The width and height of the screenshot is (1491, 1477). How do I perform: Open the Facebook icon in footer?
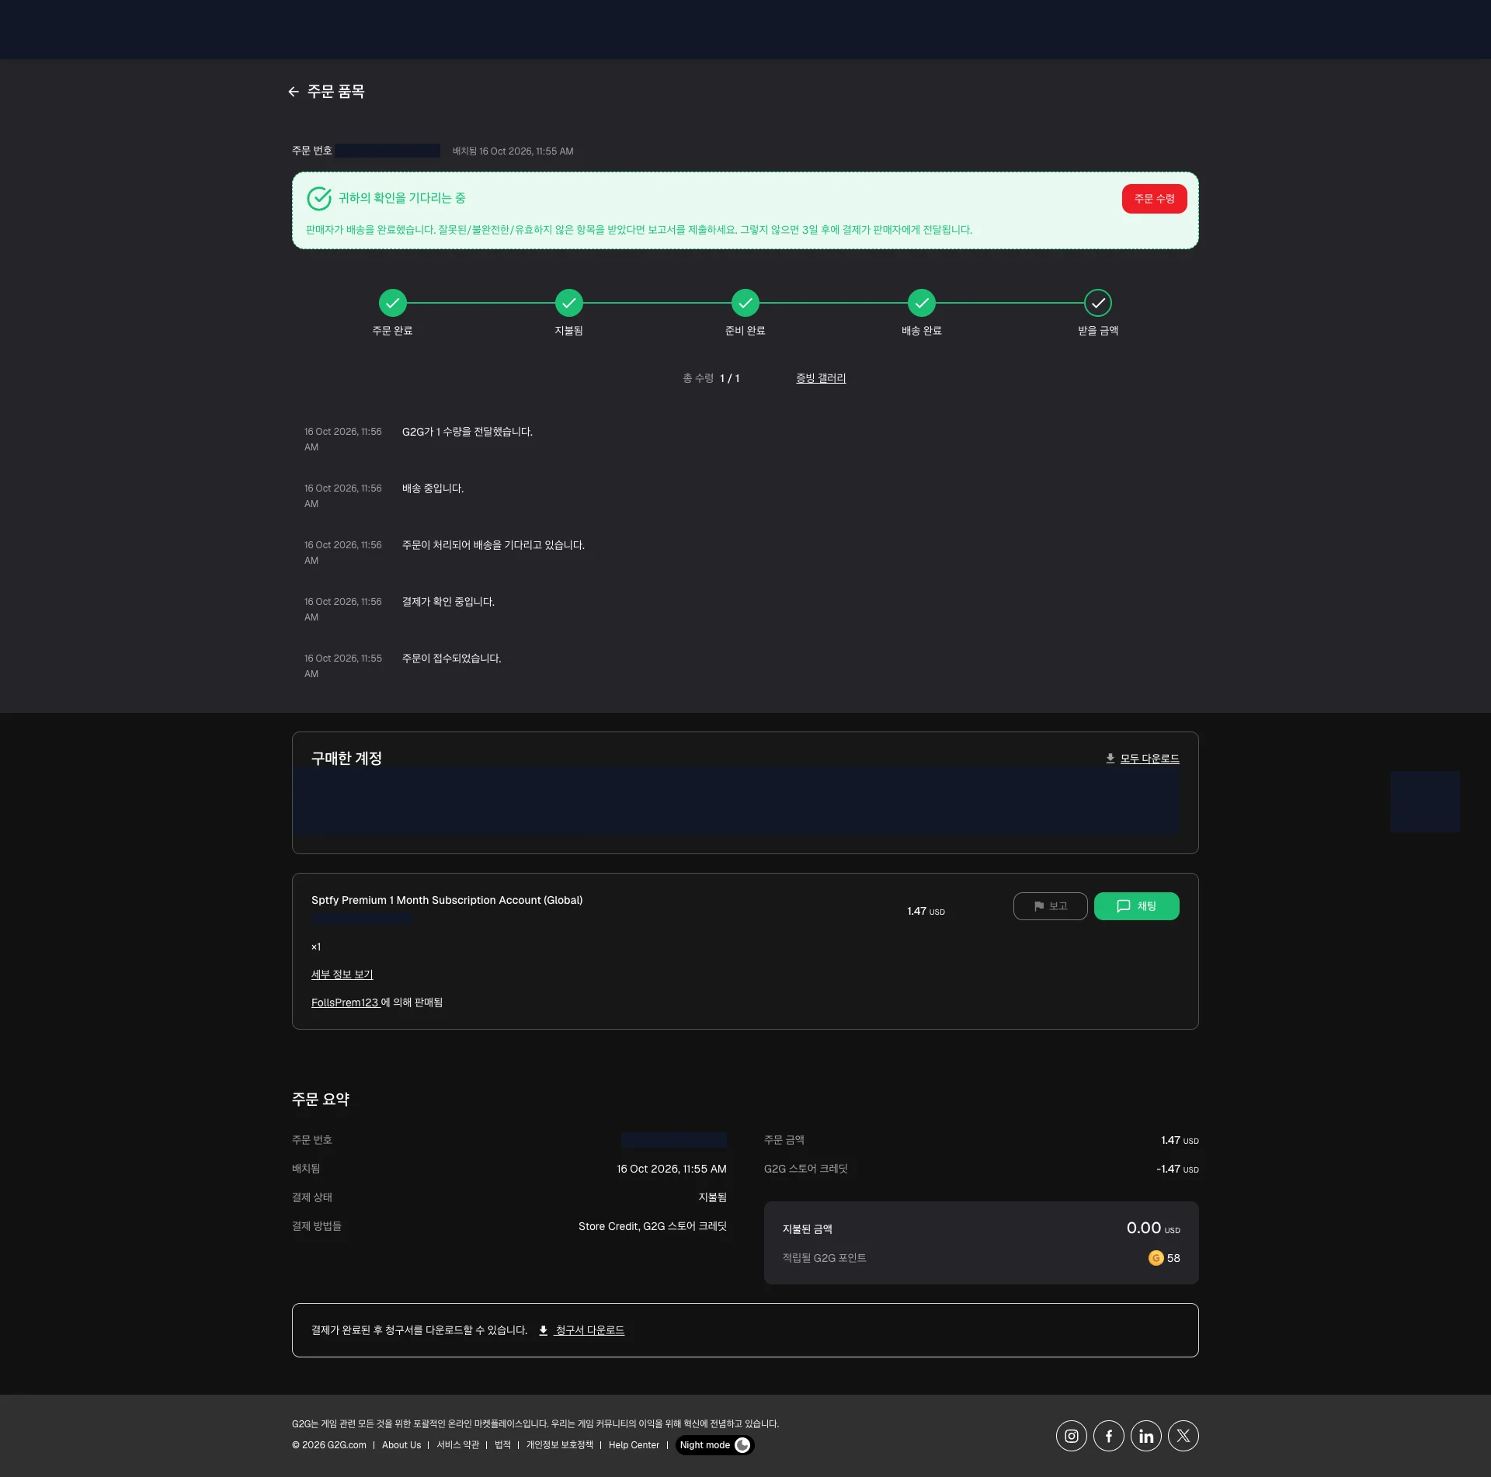click(x=1109, y=1436)
